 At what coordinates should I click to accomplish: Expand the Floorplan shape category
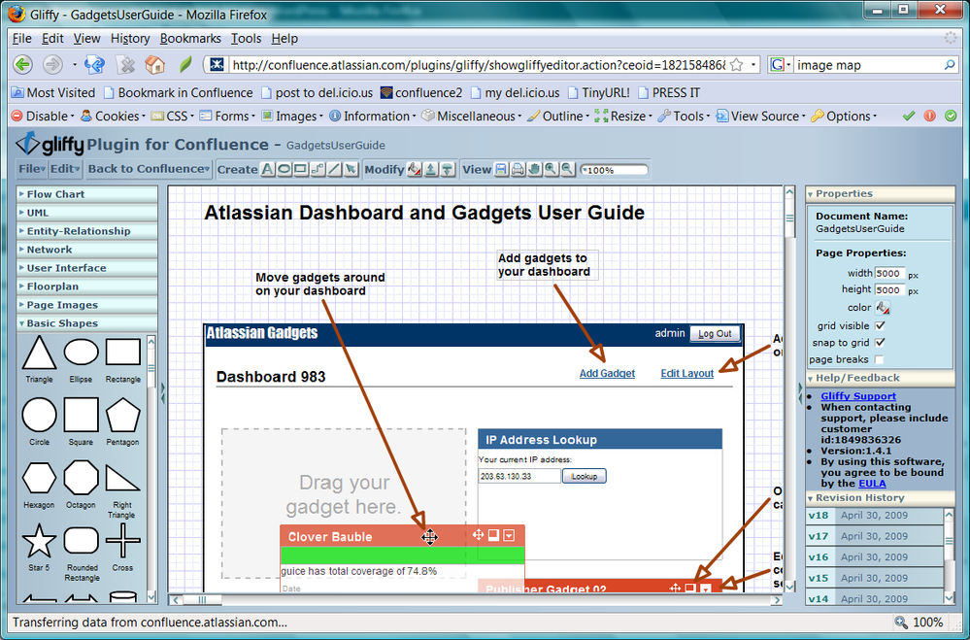pos(87,286)
